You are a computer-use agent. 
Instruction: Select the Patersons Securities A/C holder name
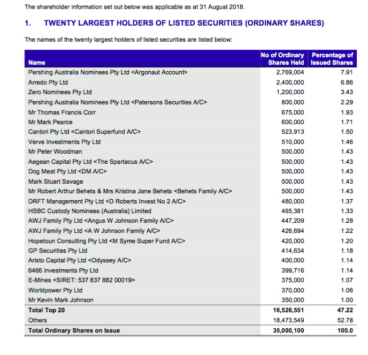[x=118, y=102]
